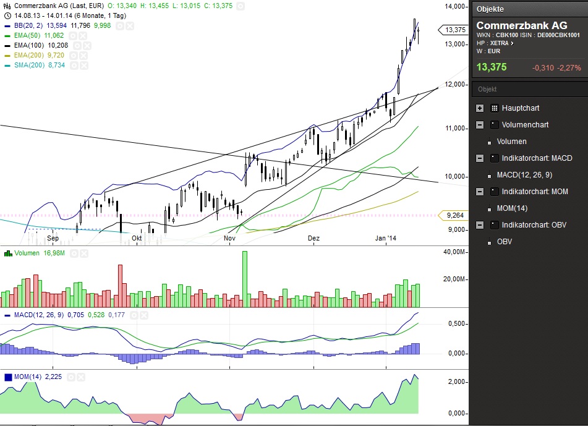Collapse the Volumenchart tree node
The image size is (588, 426).
(x=480, y=125)
